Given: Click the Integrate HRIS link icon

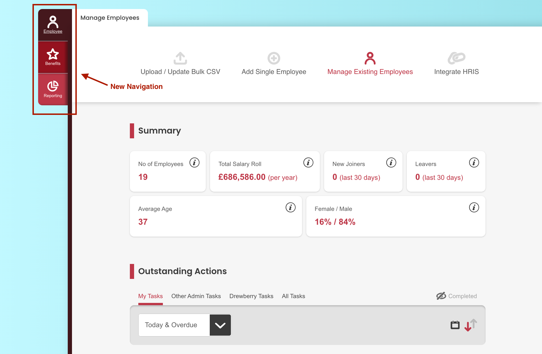Looking at the screenshot, I should click(x=456, y=58).
